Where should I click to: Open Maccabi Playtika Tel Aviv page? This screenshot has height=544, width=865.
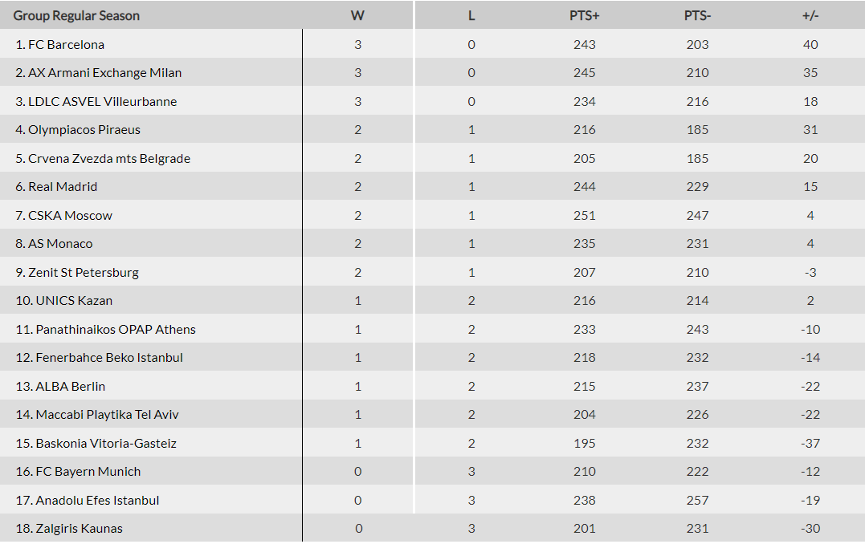[x=107, y=415]
